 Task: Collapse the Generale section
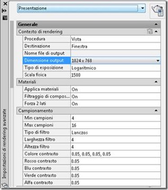(x=156, y=24)
